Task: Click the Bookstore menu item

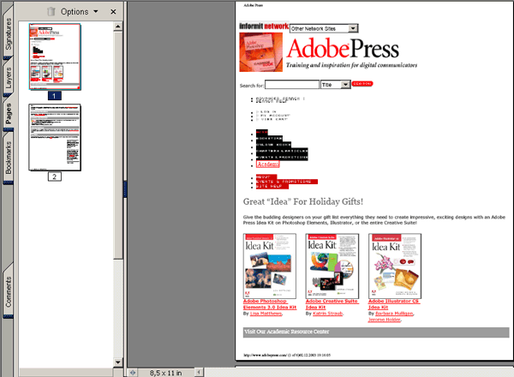Action: (269, 139)
